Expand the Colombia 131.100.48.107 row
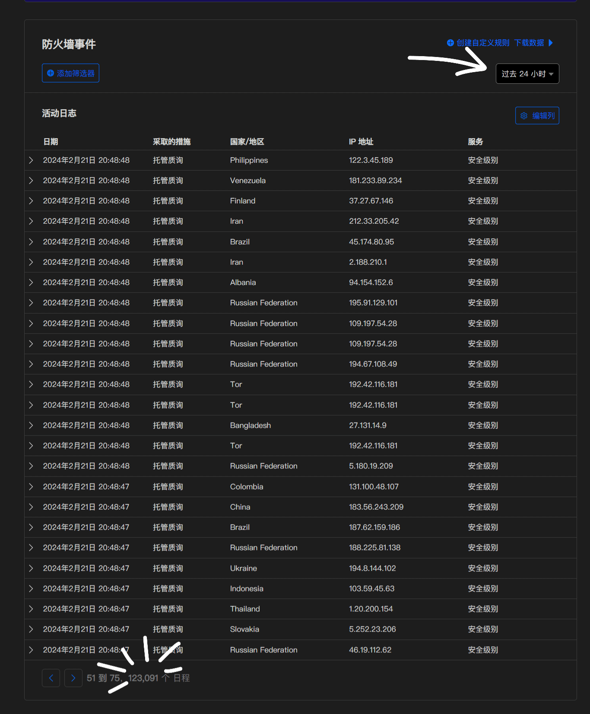Screen dimensions: 590x714 tap(31, 487)
